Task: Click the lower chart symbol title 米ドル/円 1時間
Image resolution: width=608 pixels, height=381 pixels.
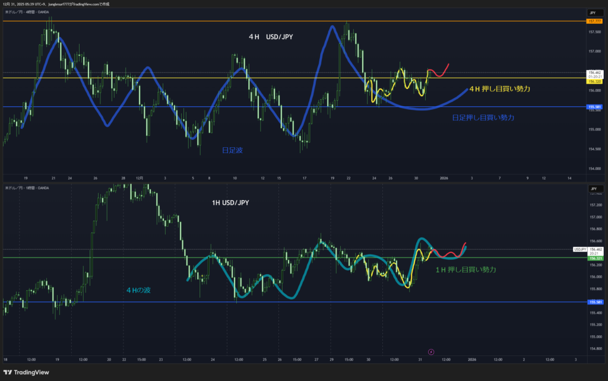Action: click(27, 188)
